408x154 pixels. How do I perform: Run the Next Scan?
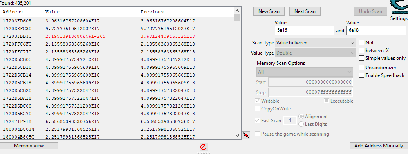click(305, 11)
